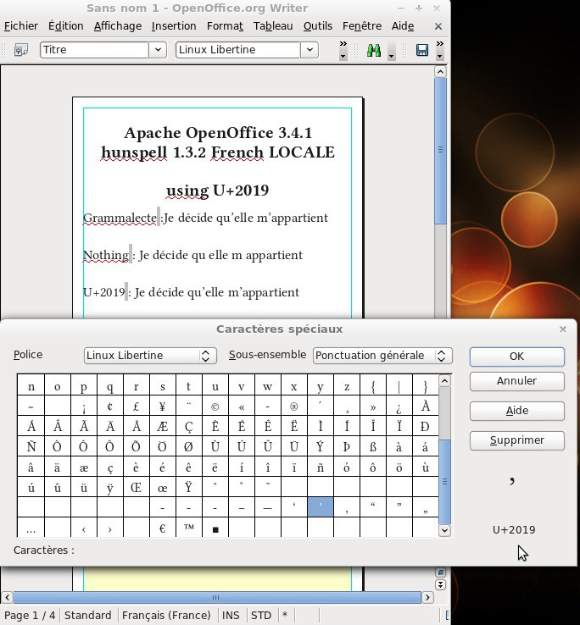Screen dimensions: 580x625
Task: Open the Édition menu
Action: (x=66, y=26)
